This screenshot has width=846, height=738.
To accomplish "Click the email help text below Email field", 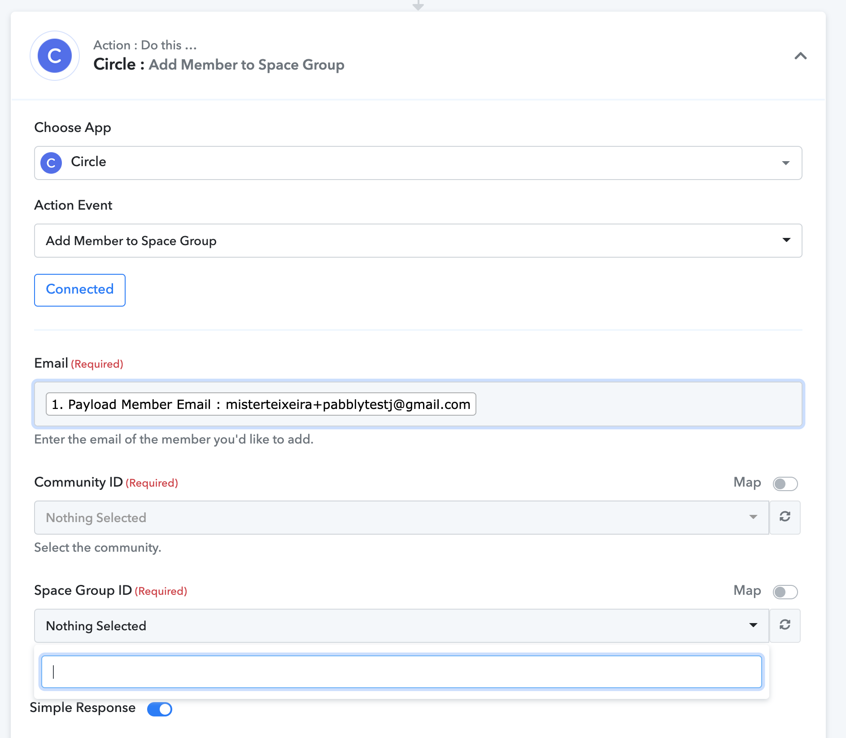I will click(x=174, y=439).
